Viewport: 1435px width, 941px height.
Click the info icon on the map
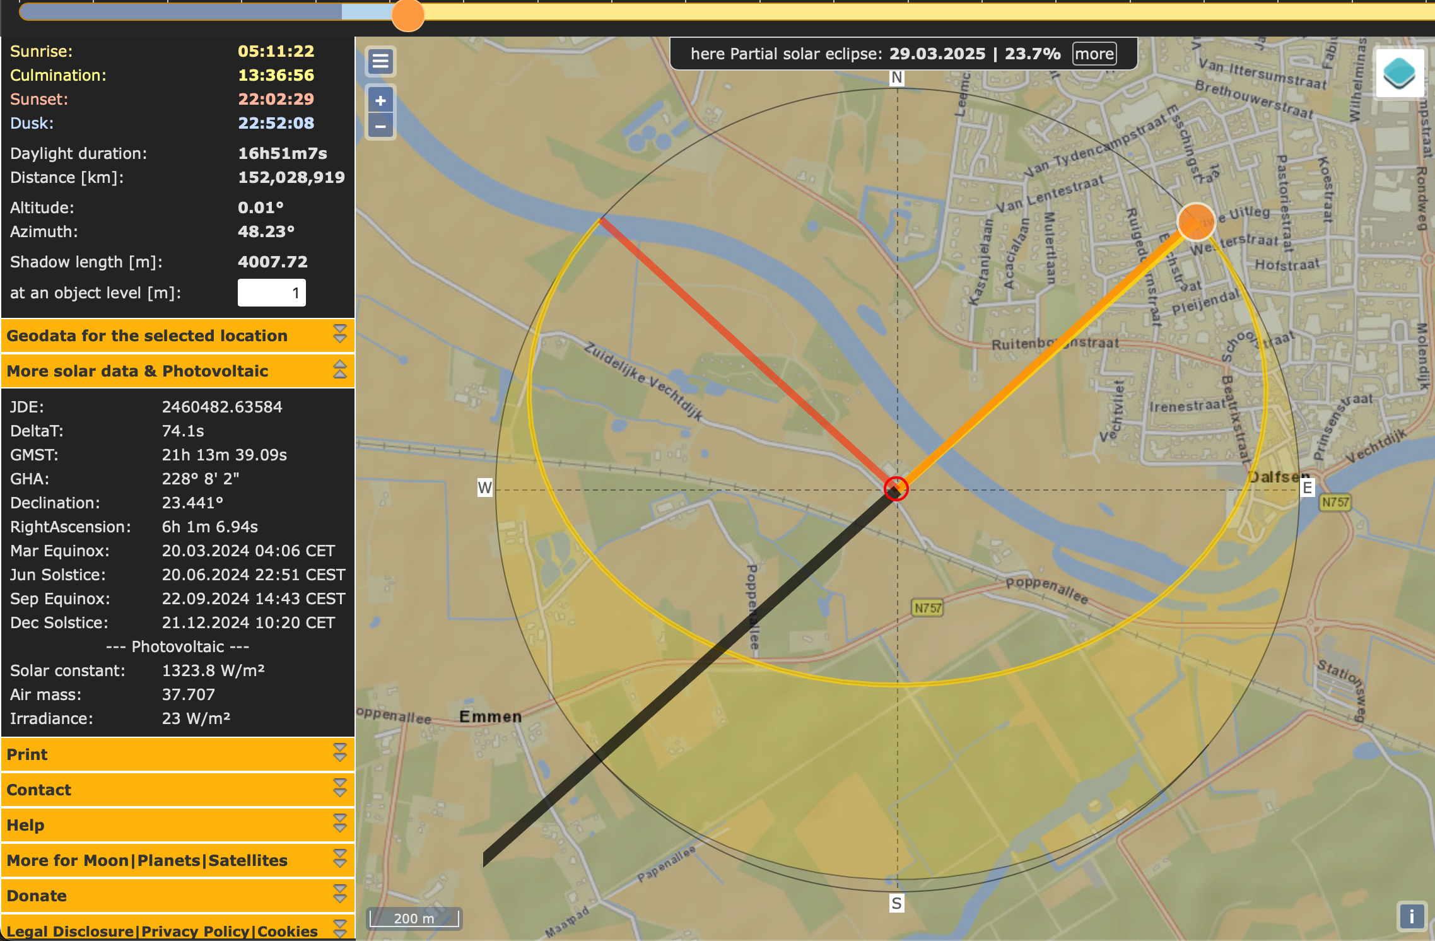tap(1412, 916)
